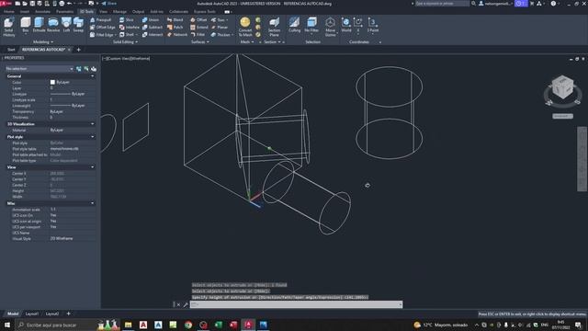Select the surface Network tool
The height and width of the screenshot is (331, 588).
point(177,35)
